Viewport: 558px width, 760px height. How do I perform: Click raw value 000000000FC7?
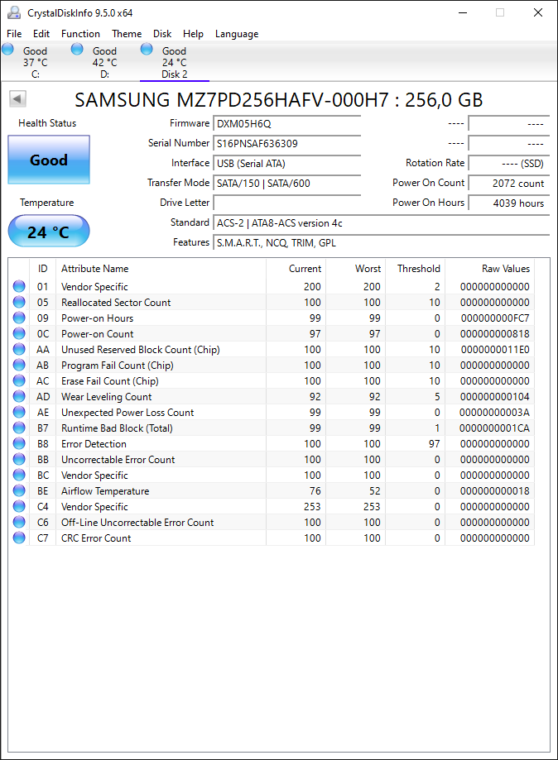(495, 318)
